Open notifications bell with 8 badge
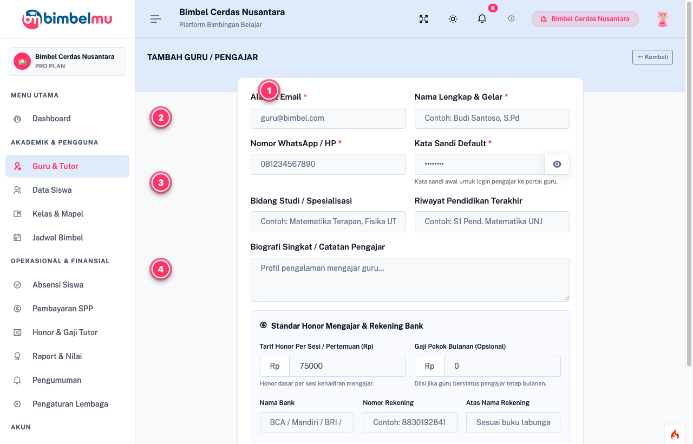 [x=482, y=19]
